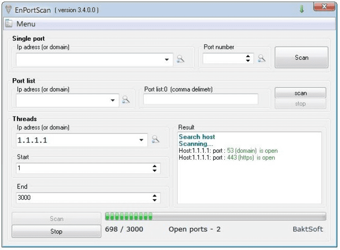Click the EnPortScan shield icon in title bar
This screenshot has height=250, width=340.
click(7, 9)
